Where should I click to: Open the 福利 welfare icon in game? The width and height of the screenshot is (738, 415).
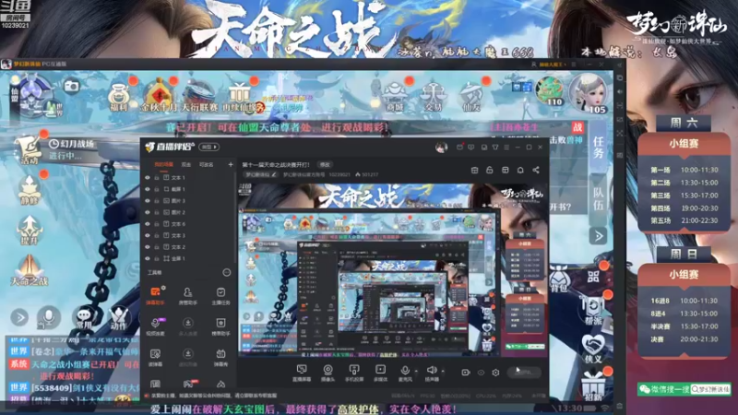tap(119, 97)
